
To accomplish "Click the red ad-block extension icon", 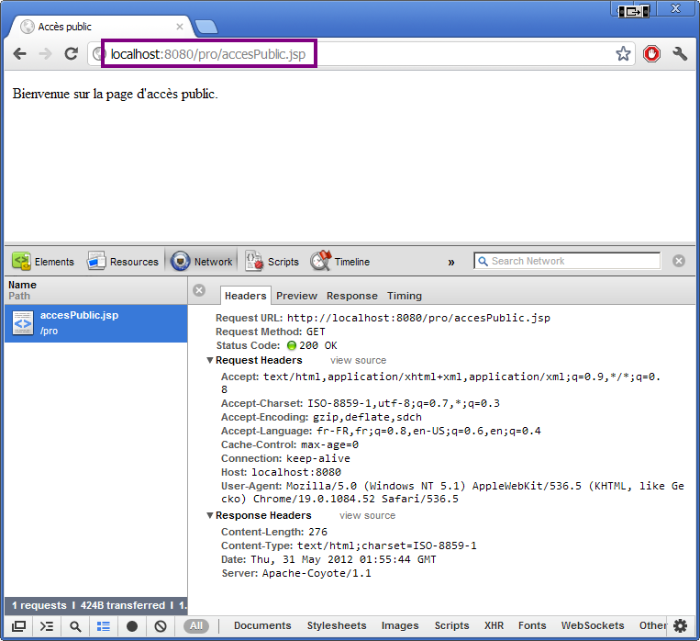I will click(651, 54).
